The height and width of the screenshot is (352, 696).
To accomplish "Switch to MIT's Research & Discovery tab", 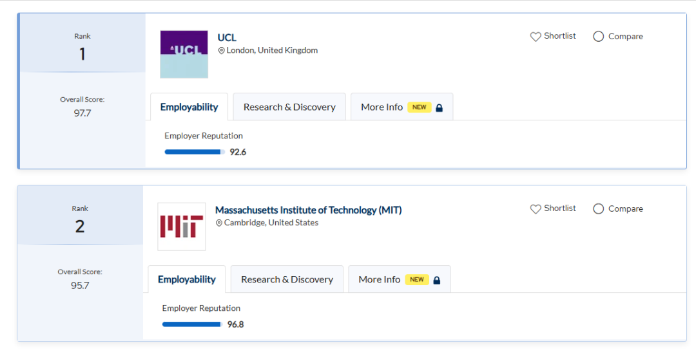I will coord(287,280).
